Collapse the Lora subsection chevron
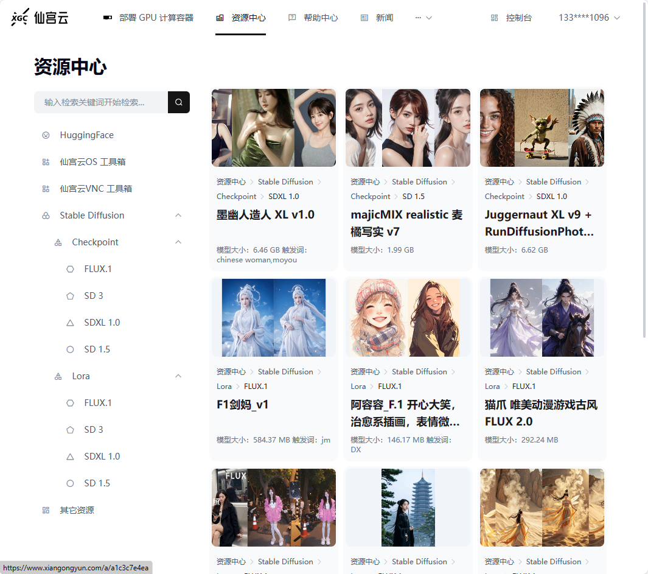This screenshot has height=574, width=648. (x=178, y=376)
